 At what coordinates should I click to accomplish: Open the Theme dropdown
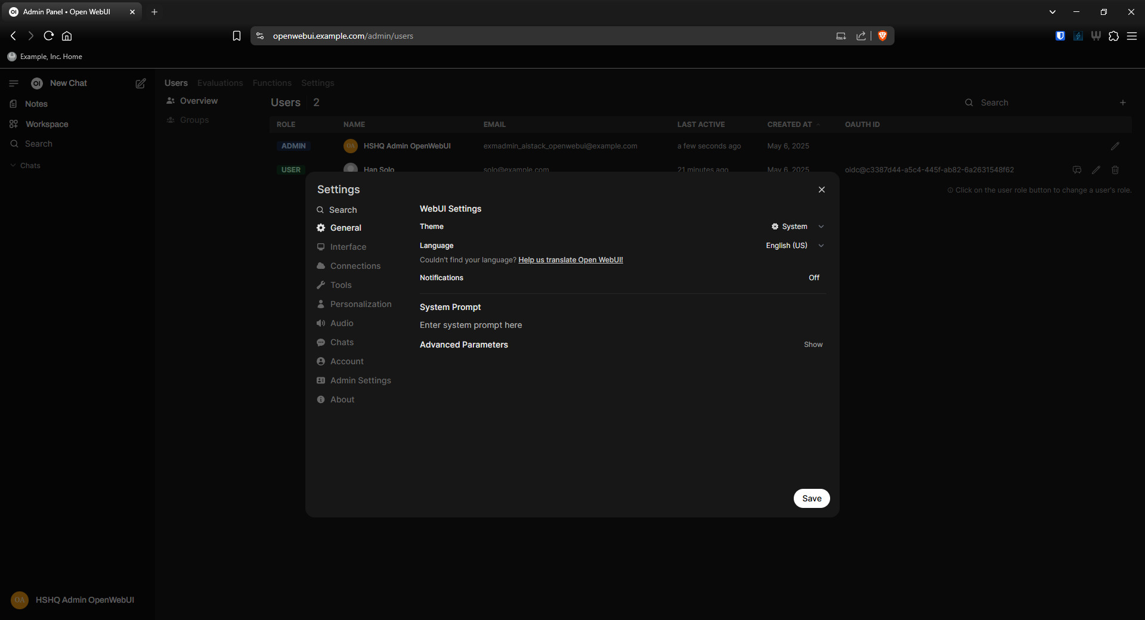click(797, 227)
